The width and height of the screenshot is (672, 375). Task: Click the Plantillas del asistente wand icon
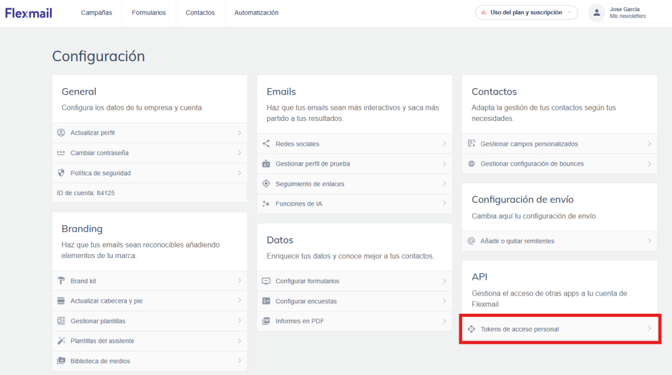61,341
